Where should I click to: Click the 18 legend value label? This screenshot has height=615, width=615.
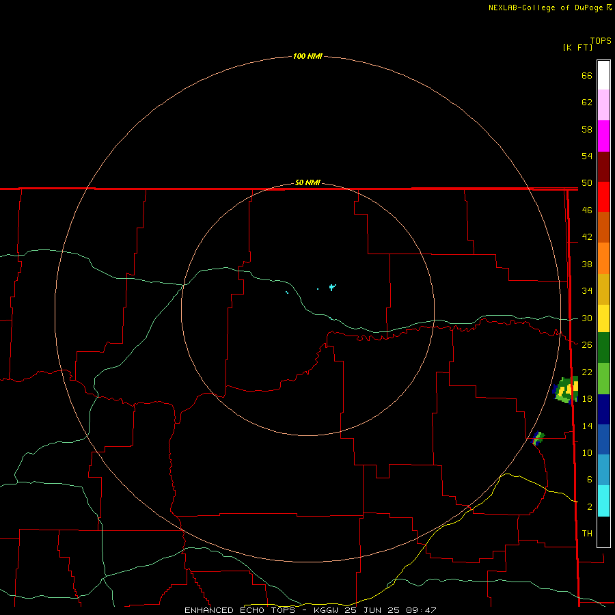pos(587,399)
